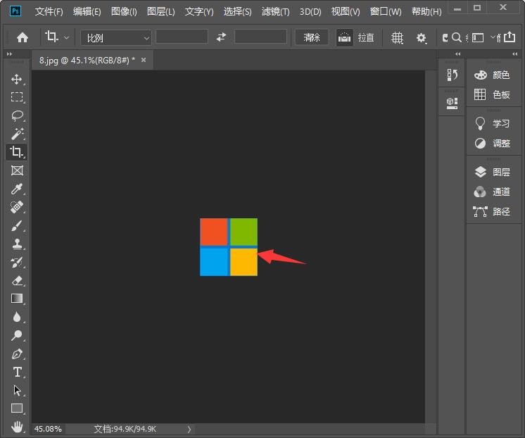Select the Pen tool
525x438 pixels.
17,353
